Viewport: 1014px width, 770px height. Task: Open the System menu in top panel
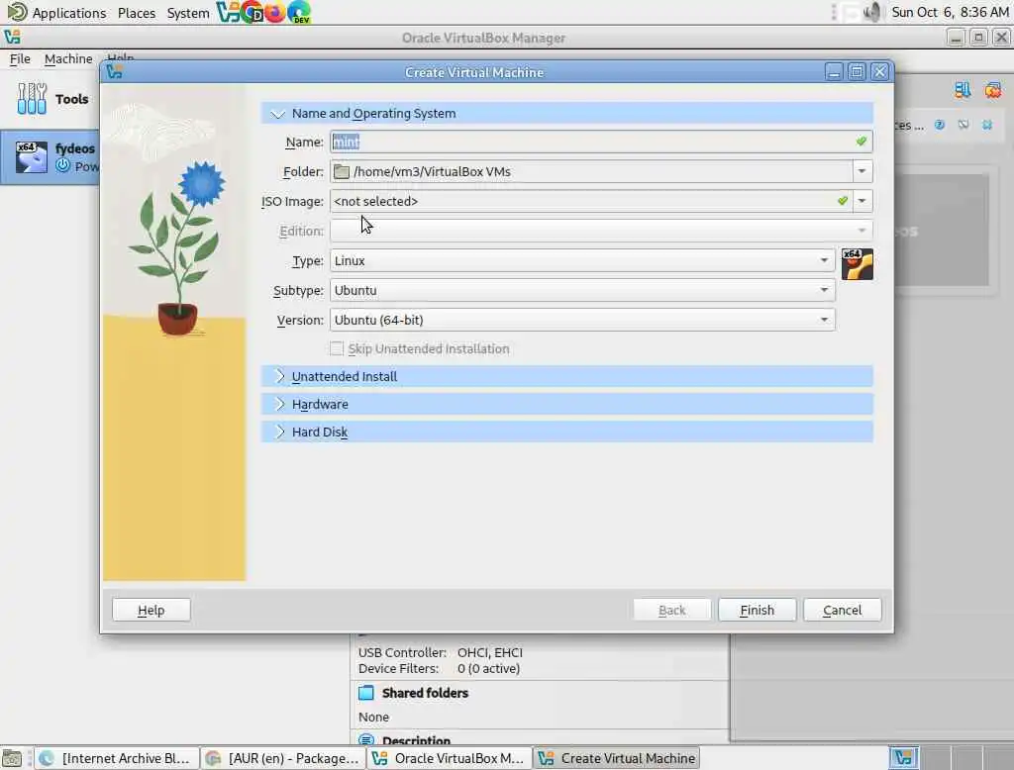pos(187,13)
